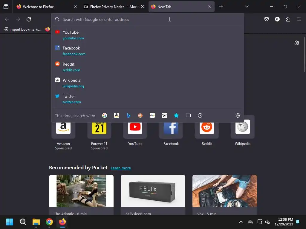Screen dimensions: 306x229
Task: Open Windows taskbar Search
Action: 23,222
